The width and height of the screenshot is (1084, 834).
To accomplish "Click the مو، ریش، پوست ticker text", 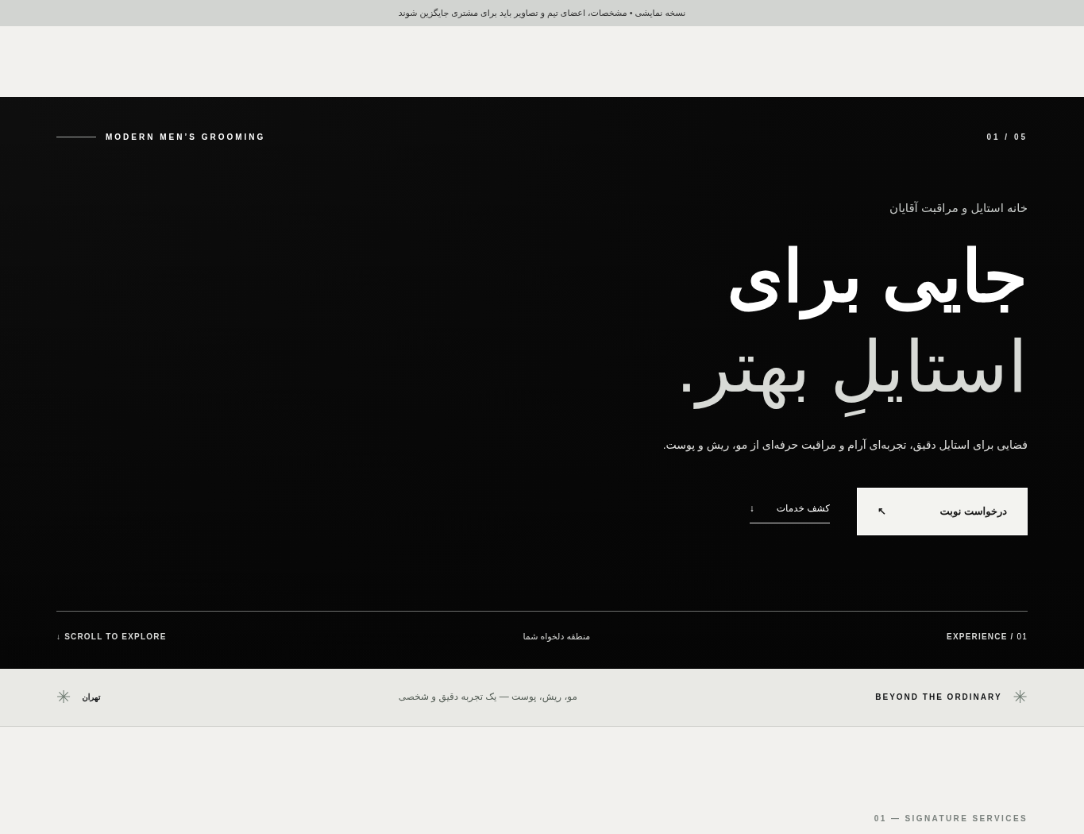I will click(x=488, y=697).
